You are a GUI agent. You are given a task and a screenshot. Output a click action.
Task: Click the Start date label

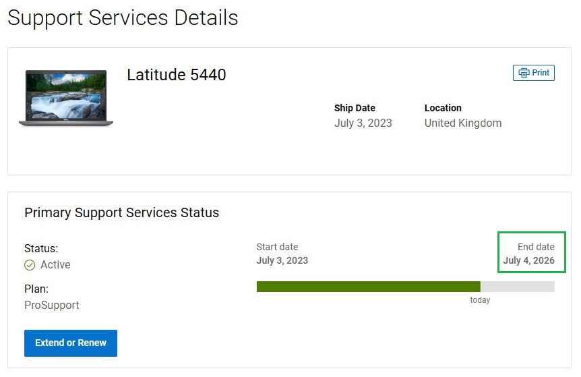pos(277,247)
